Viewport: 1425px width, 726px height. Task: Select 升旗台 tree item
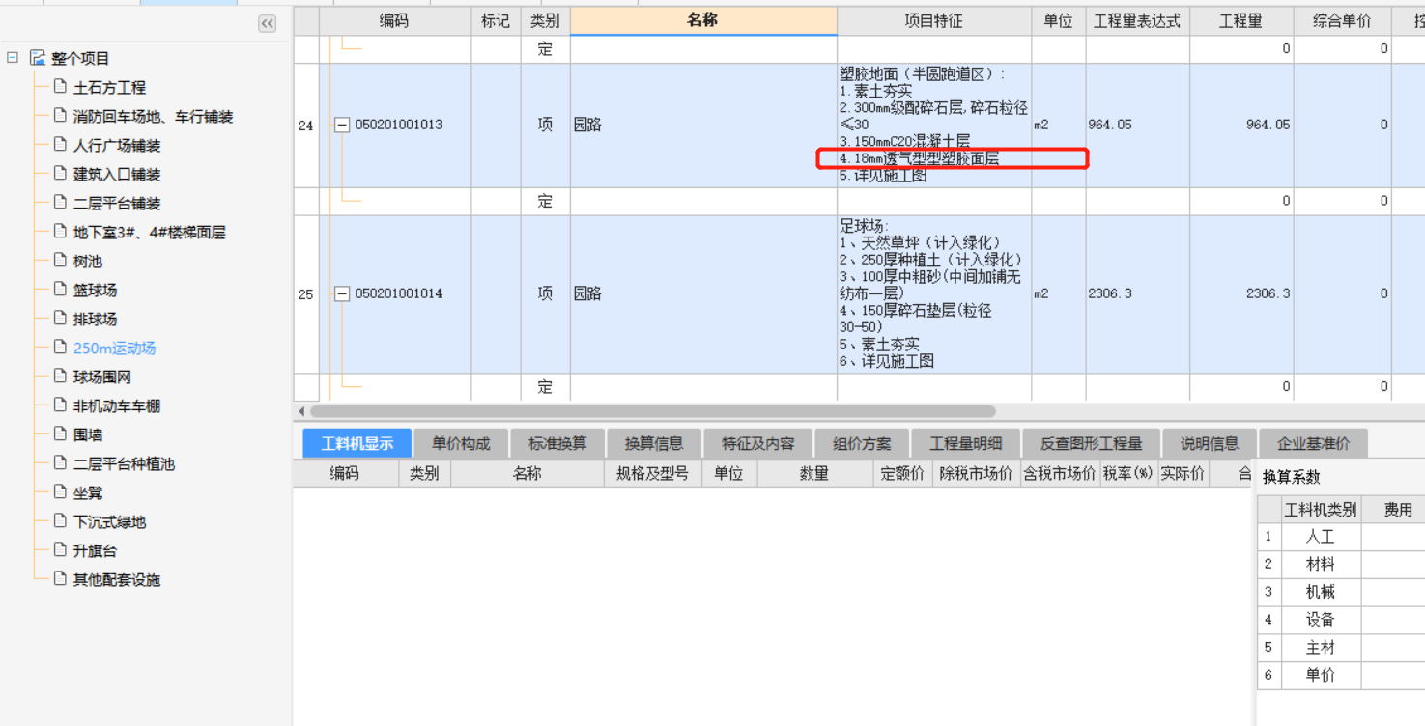pyautogui.click(x=95, y=550)
